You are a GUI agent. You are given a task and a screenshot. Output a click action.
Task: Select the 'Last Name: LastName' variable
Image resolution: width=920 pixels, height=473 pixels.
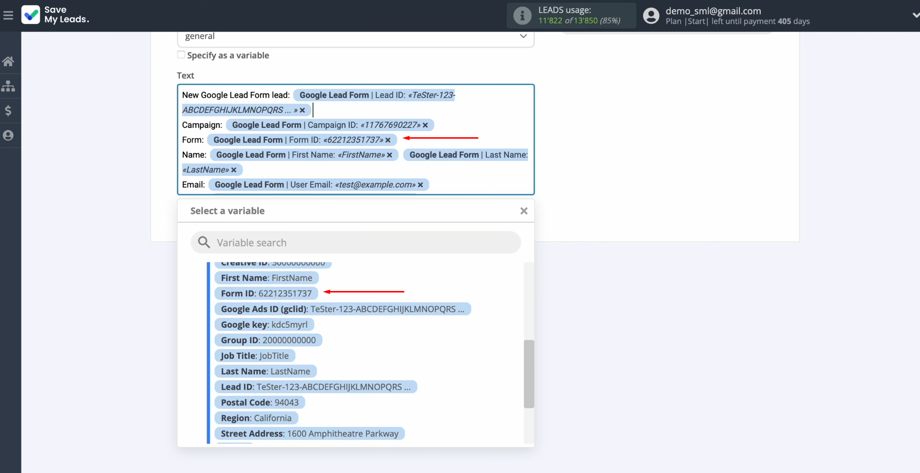click(x=266, y=371)
